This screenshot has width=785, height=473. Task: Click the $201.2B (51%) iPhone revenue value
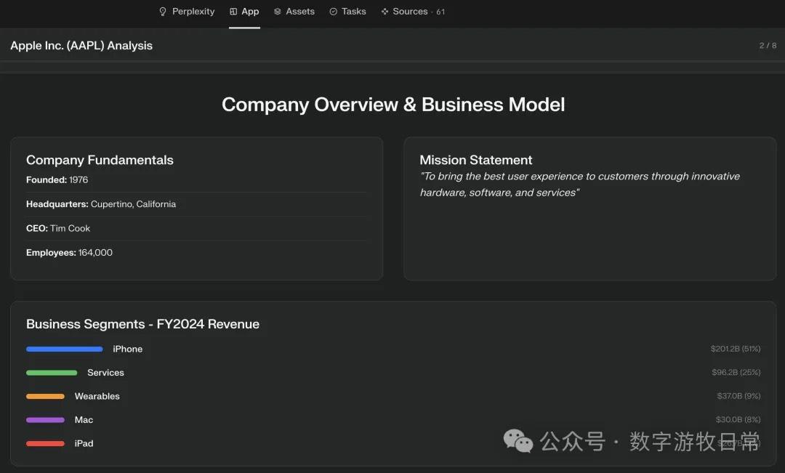(x=735, y=349)
